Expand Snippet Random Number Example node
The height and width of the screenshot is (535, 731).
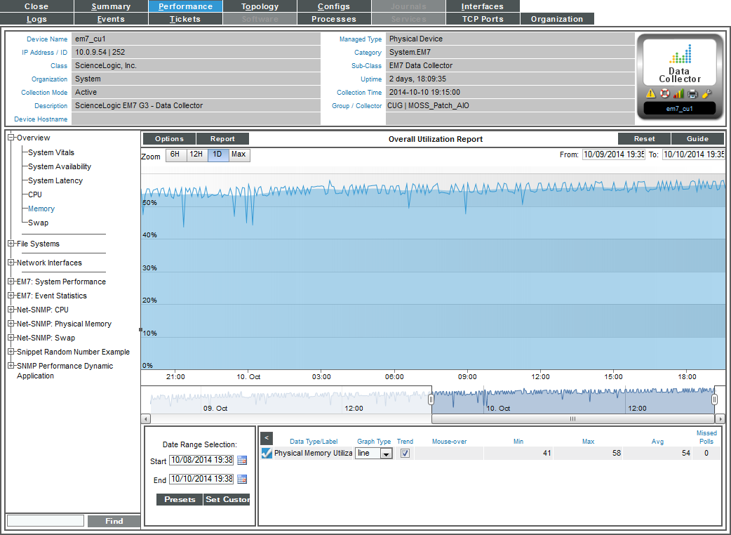[x=11, y=352]
